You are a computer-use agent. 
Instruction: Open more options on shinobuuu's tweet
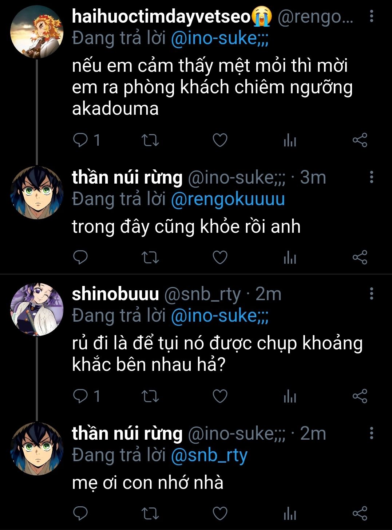click(x=371, y=294)
